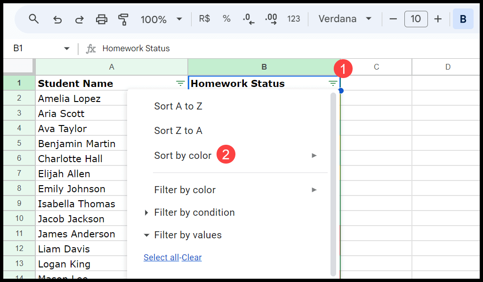
Task: Open the Filter by color submenu
Action: click(x=236, y=190)
